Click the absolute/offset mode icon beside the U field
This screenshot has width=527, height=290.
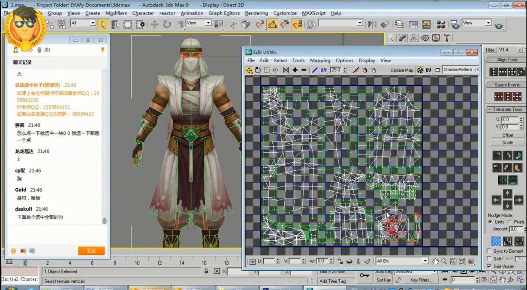[x=252, y=261]
